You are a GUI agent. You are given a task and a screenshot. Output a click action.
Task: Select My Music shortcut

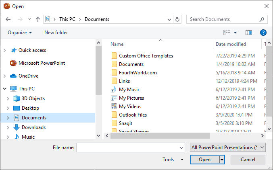click(129, 90)
